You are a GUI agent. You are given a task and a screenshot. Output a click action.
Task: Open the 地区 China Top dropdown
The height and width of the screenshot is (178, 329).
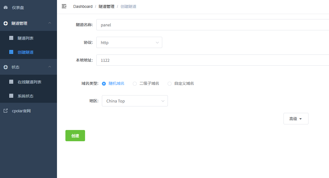click(x=135, y=101)
